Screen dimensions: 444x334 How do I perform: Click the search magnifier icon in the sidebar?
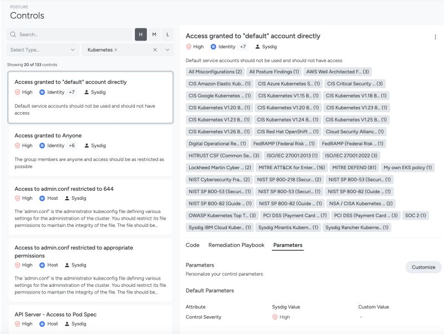pyautogui.click(x=12, y=34)
